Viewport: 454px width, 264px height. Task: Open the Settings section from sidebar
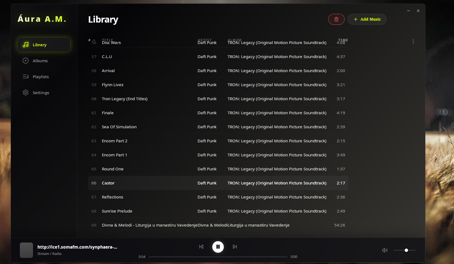pyautogui.click(x=41, y=92)
